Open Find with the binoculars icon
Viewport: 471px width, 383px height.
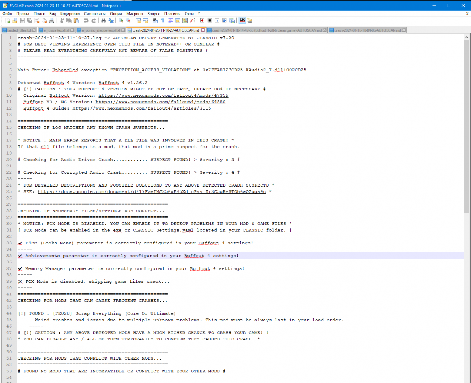point(103,21)
